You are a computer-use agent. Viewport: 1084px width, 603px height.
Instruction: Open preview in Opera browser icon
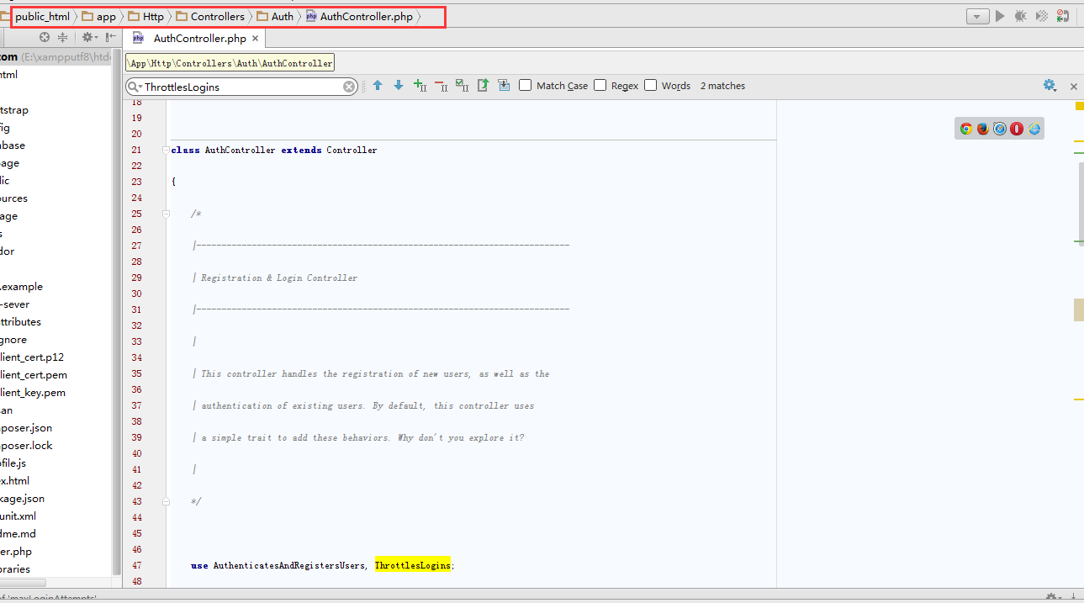[1017, 129]
